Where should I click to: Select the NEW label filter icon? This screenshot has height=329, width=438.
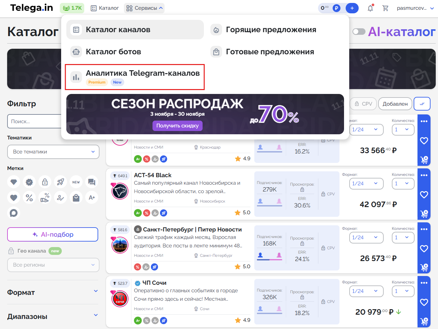[76, 182]
